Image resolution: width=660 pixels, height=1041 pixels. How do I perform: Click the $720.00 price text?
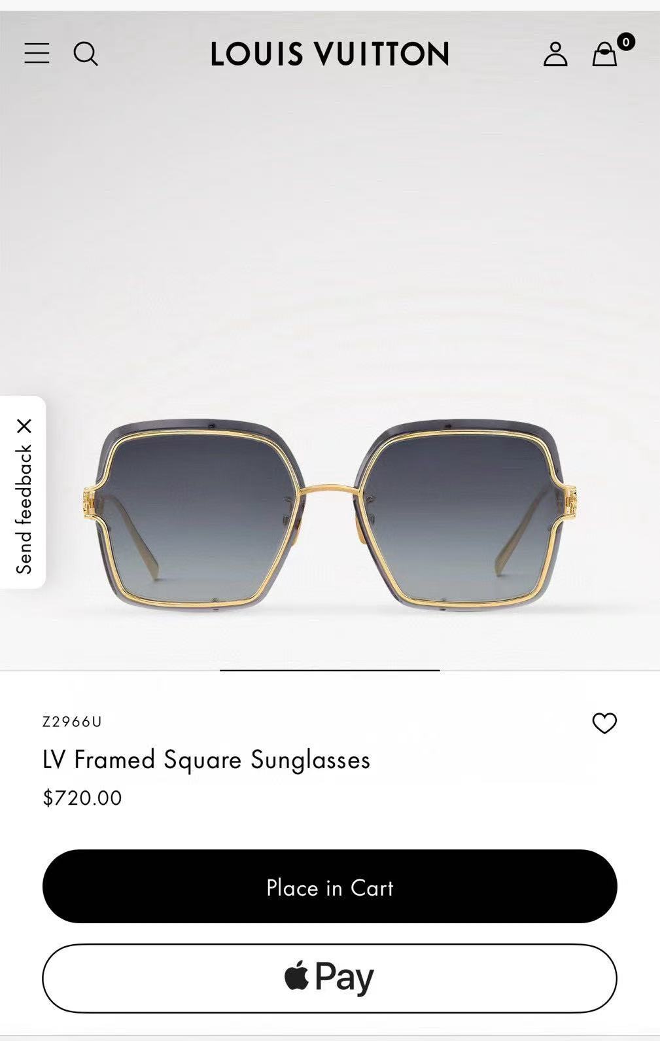pyautogui.click(x=82, y=798)
